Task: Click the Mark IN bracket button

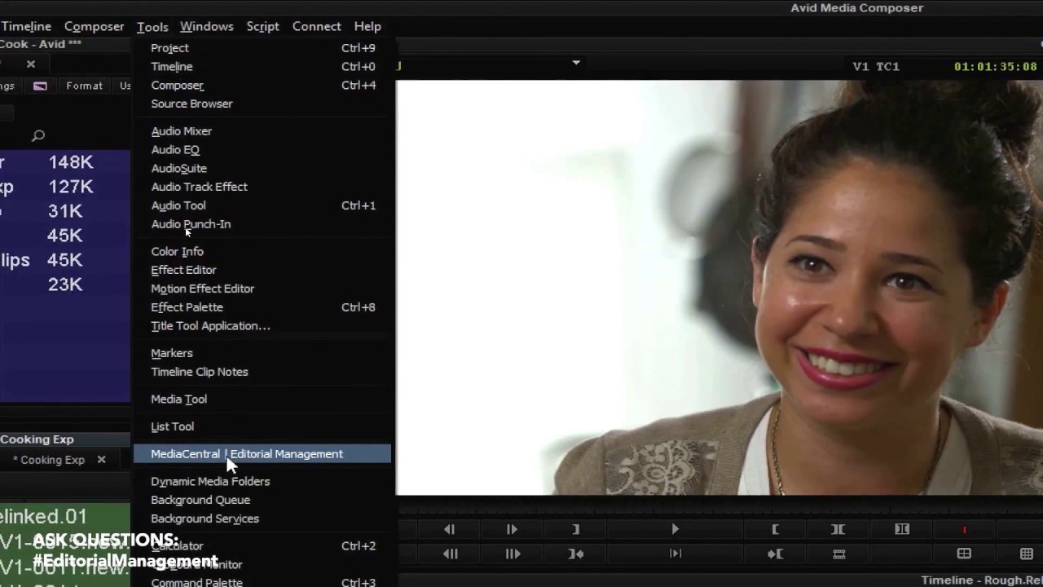Action: pos(775,529)
